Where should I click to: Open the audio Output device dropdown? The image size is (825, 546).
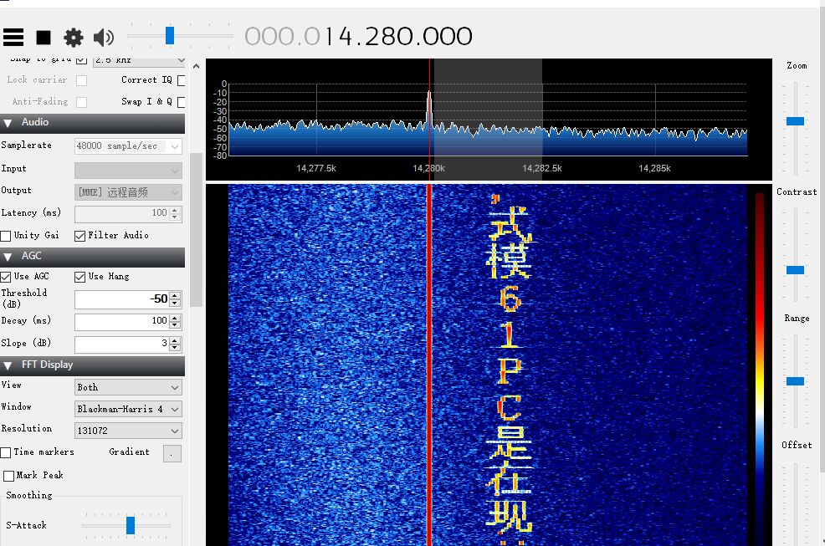pyautogui.click(x=128, y=192)
